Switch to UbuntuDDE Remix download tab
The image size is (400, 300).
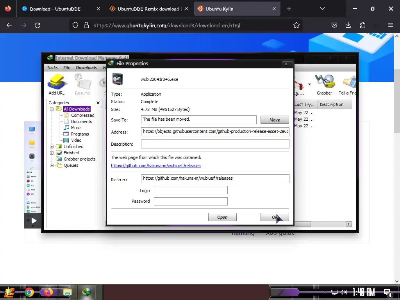click(148, 9)
